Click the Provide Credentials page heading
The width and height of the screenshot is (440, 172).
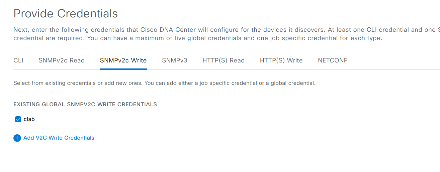pos(66,14)
